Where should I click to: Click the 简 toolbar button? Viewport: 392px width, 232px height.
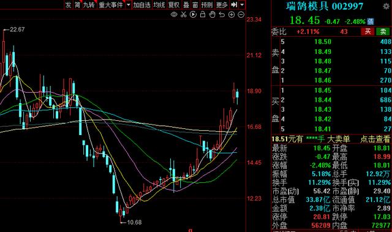(78, 4)
